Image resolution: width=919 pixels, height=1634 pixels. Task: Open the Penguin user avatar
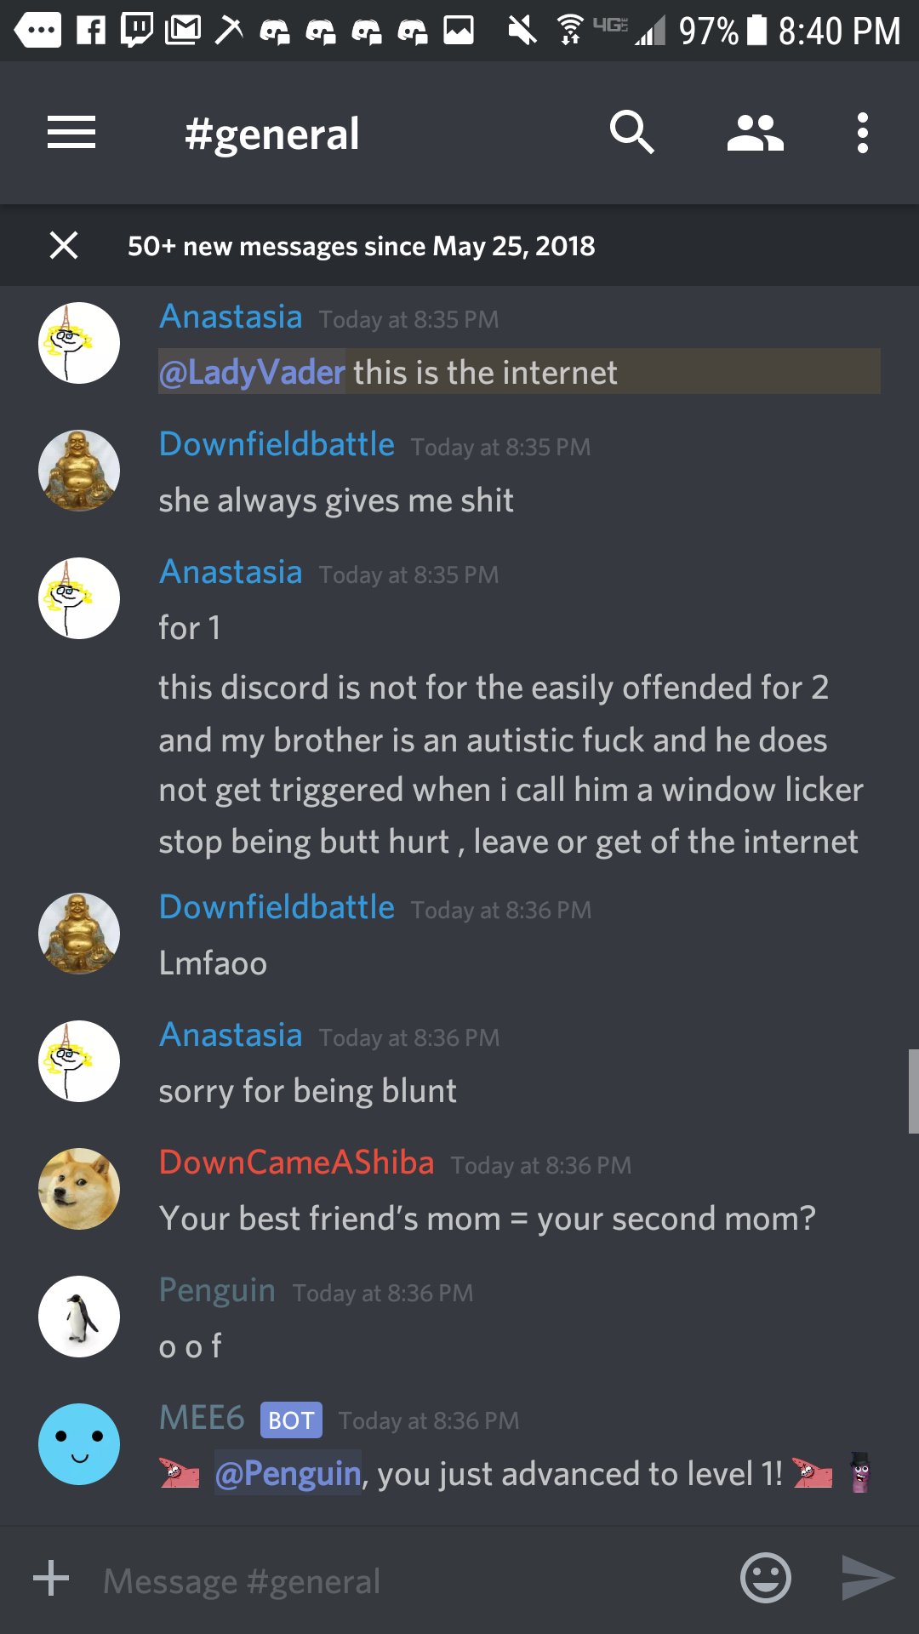79,1317
